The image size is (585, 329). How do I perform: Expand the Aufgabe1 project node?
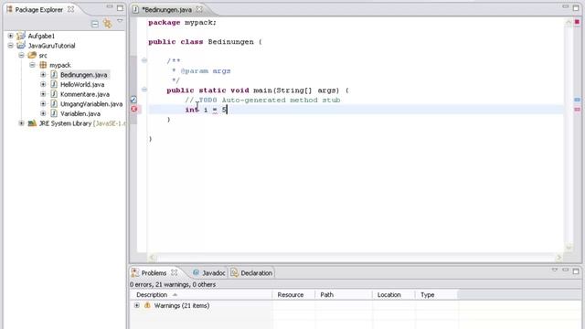[x=10, y=36]
